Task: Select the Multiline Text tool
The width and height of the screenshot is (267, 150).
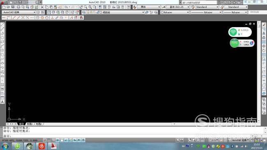Action: click(x=2, y=102)
